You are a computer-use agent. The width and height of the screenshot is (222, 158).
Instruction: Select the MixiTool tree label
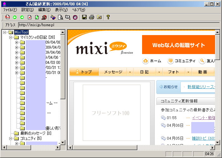click(21, 32)
